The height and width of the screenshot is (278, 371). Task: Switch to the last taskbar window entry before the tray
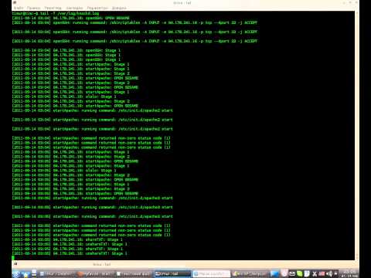pyautogui.click(x=250, y=274)
